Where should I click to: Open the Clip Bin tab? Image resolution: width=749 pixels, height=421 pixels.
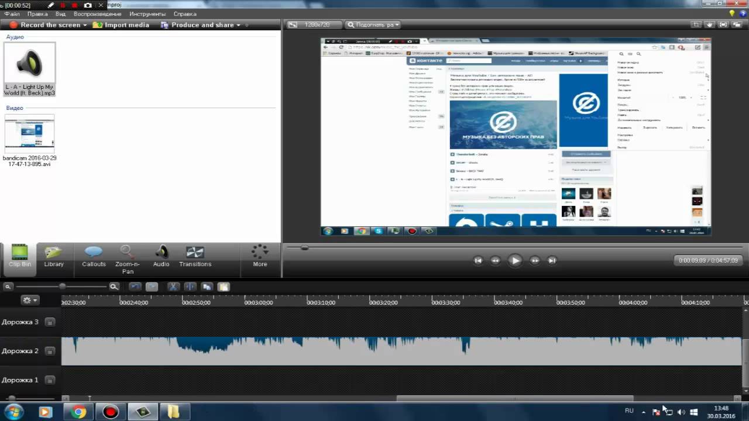pyautogui.click(x=20, y=258)
